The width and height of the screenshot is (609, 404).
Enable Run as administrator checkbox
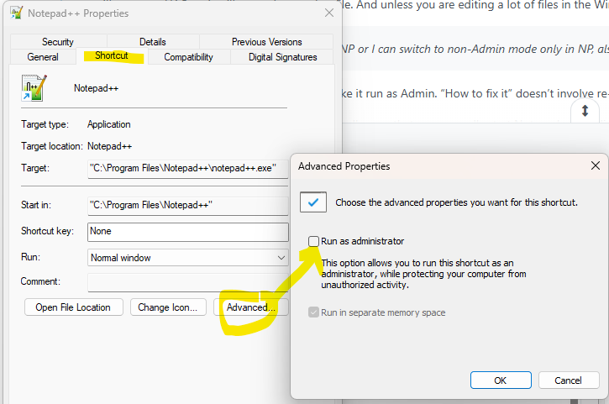pos(314,241)
